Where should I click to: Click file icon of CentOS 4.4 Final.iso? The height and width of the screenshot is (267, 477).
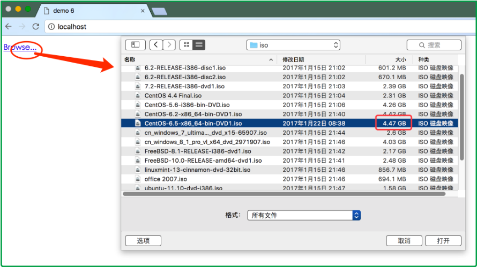[138, 96]
